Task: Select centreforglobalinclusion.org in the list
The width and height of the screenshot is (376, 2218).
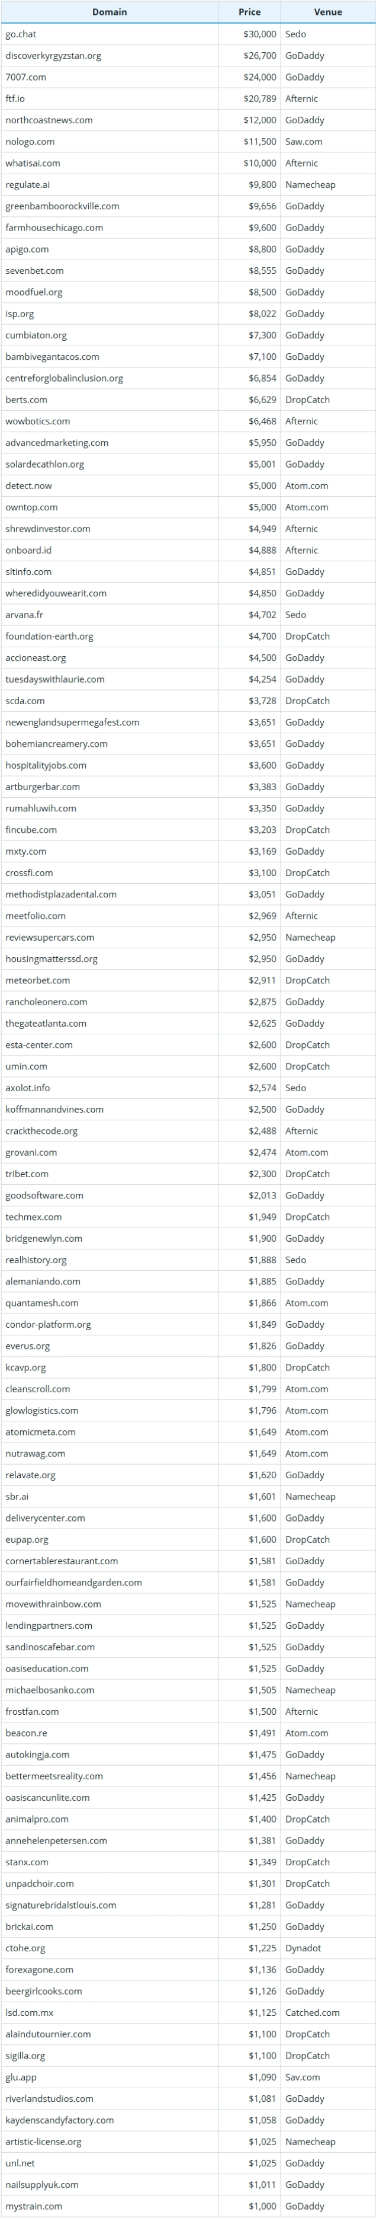Action: [65, 378]
